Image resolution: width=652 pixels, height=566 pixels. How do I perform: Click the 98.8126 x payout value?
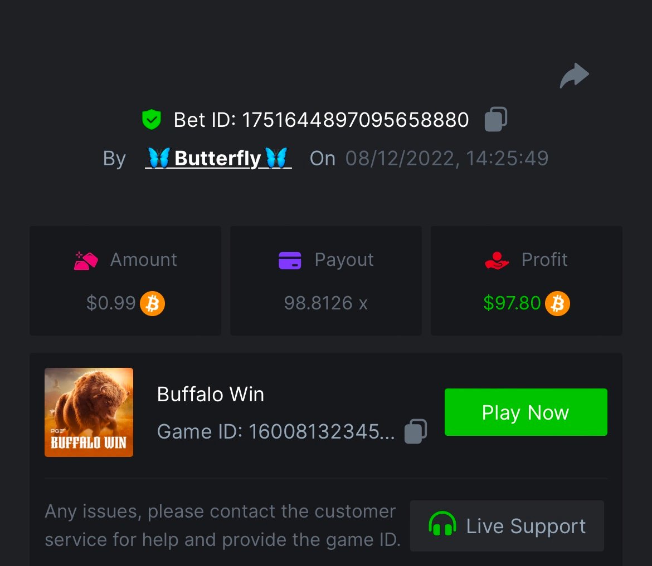tap(325, 303)
